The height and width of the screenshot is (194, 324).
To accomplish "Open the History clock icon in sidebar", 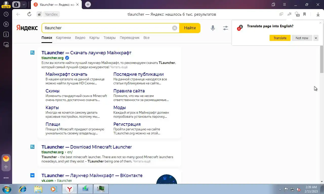I will (x=6, y=14).
